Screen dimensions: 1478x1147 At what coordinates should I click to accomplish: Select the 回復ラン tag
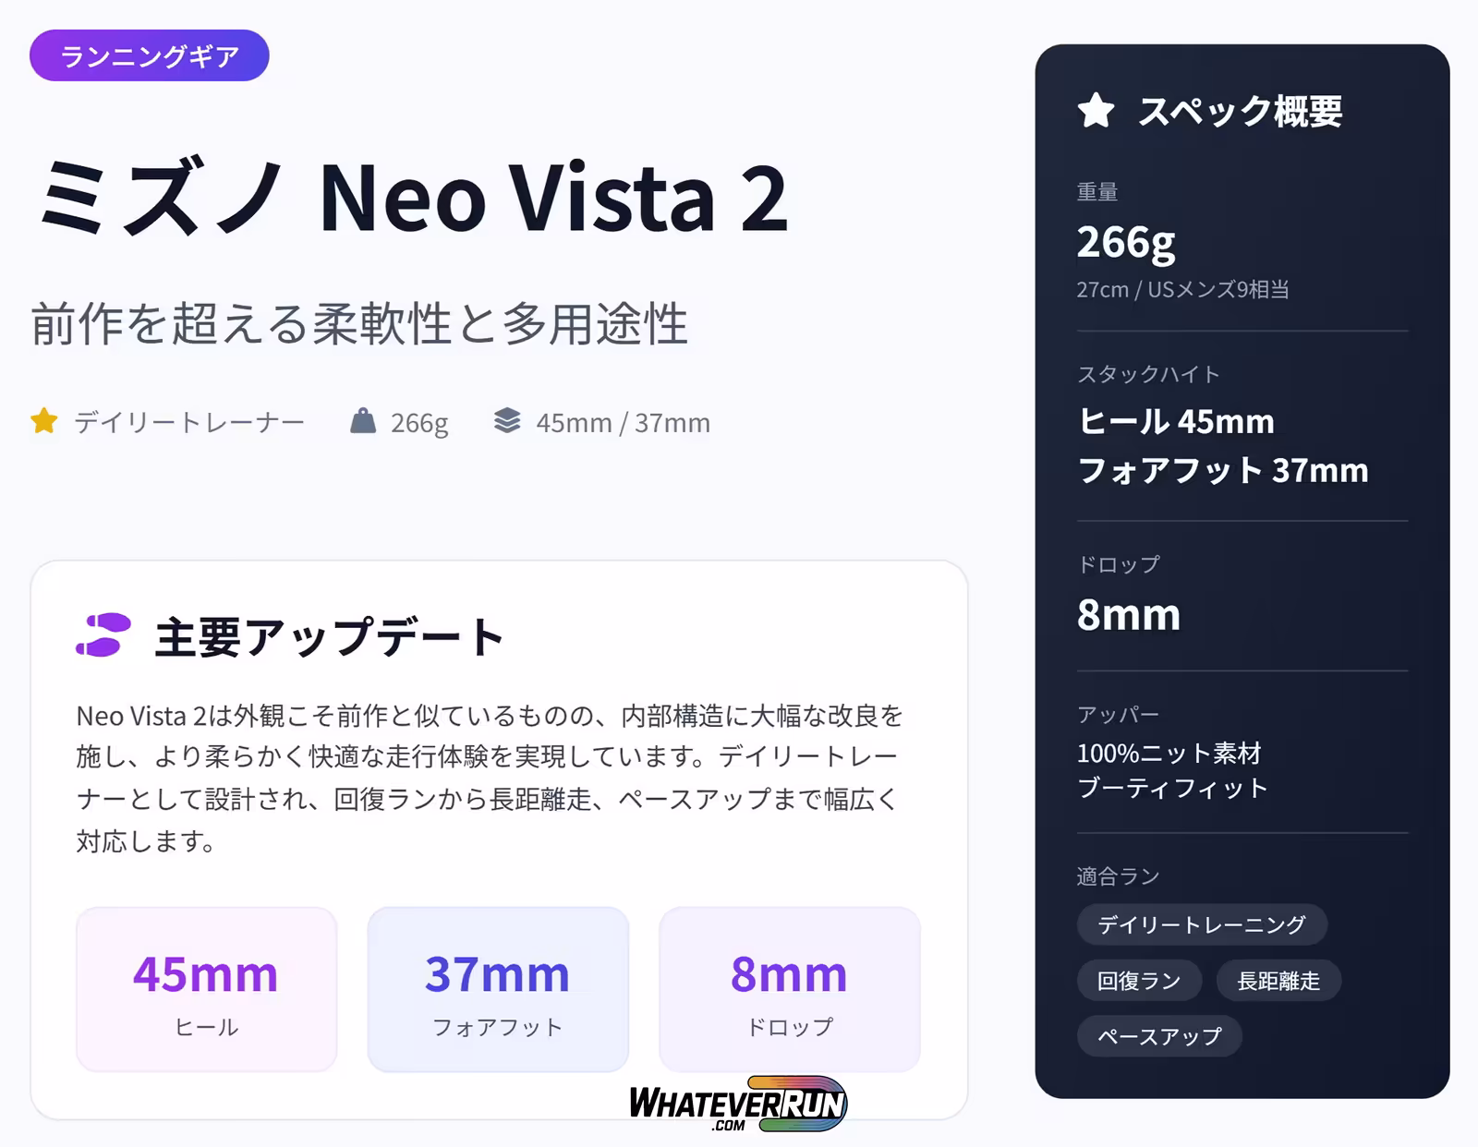pos(1139,981)
